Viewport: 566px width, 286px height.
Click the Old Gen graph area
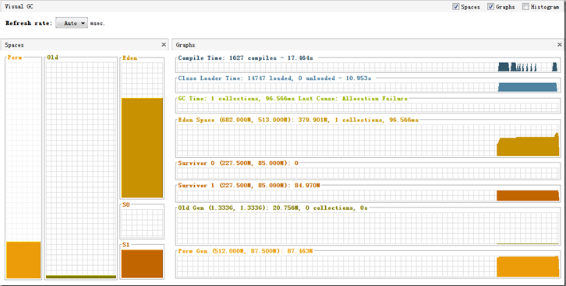click(x=368, y=228)
